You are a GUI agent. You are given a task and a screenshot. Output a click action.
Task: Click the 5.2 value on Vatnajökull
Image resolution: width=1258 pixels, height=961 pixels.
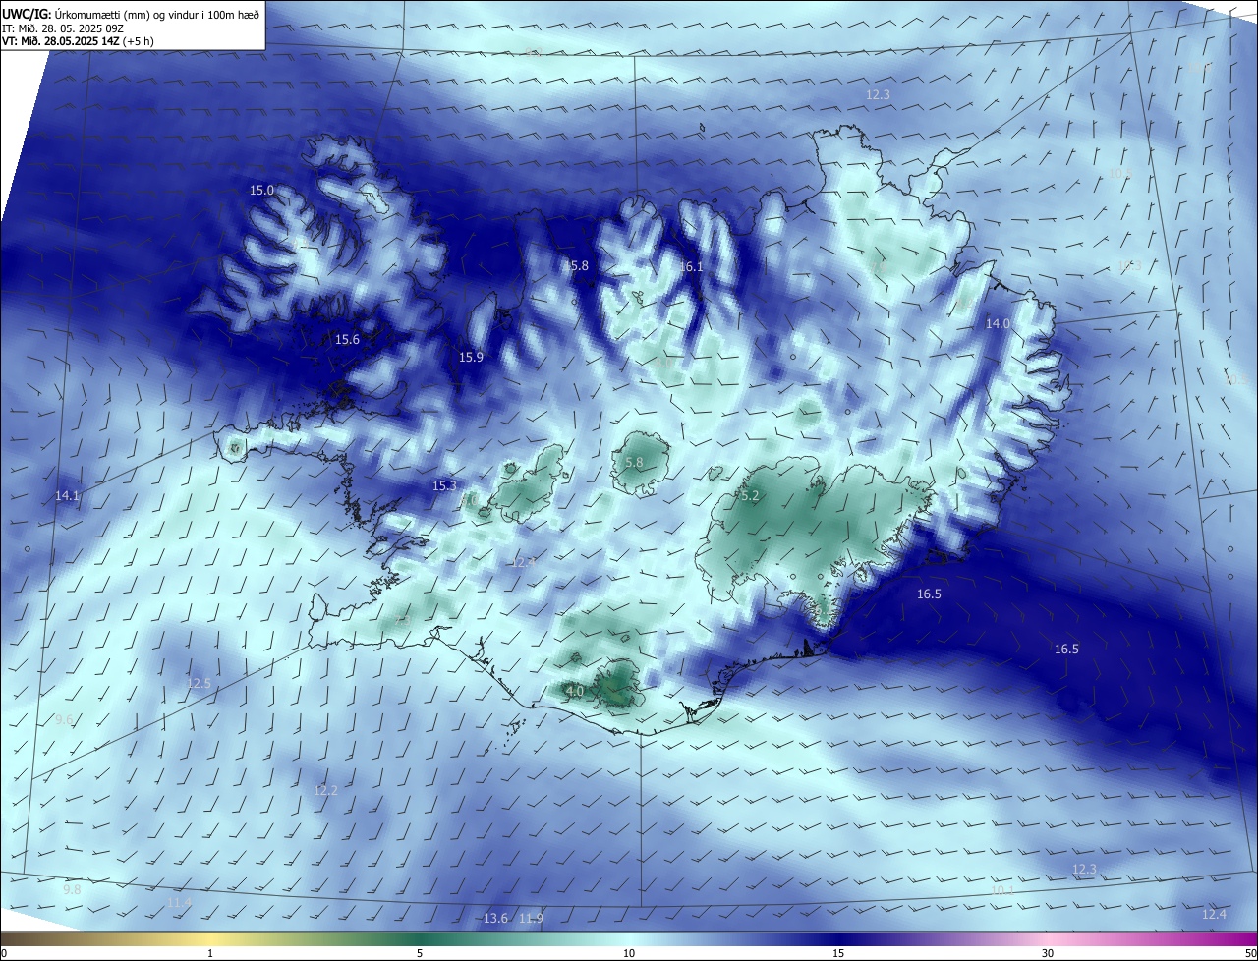750,497
